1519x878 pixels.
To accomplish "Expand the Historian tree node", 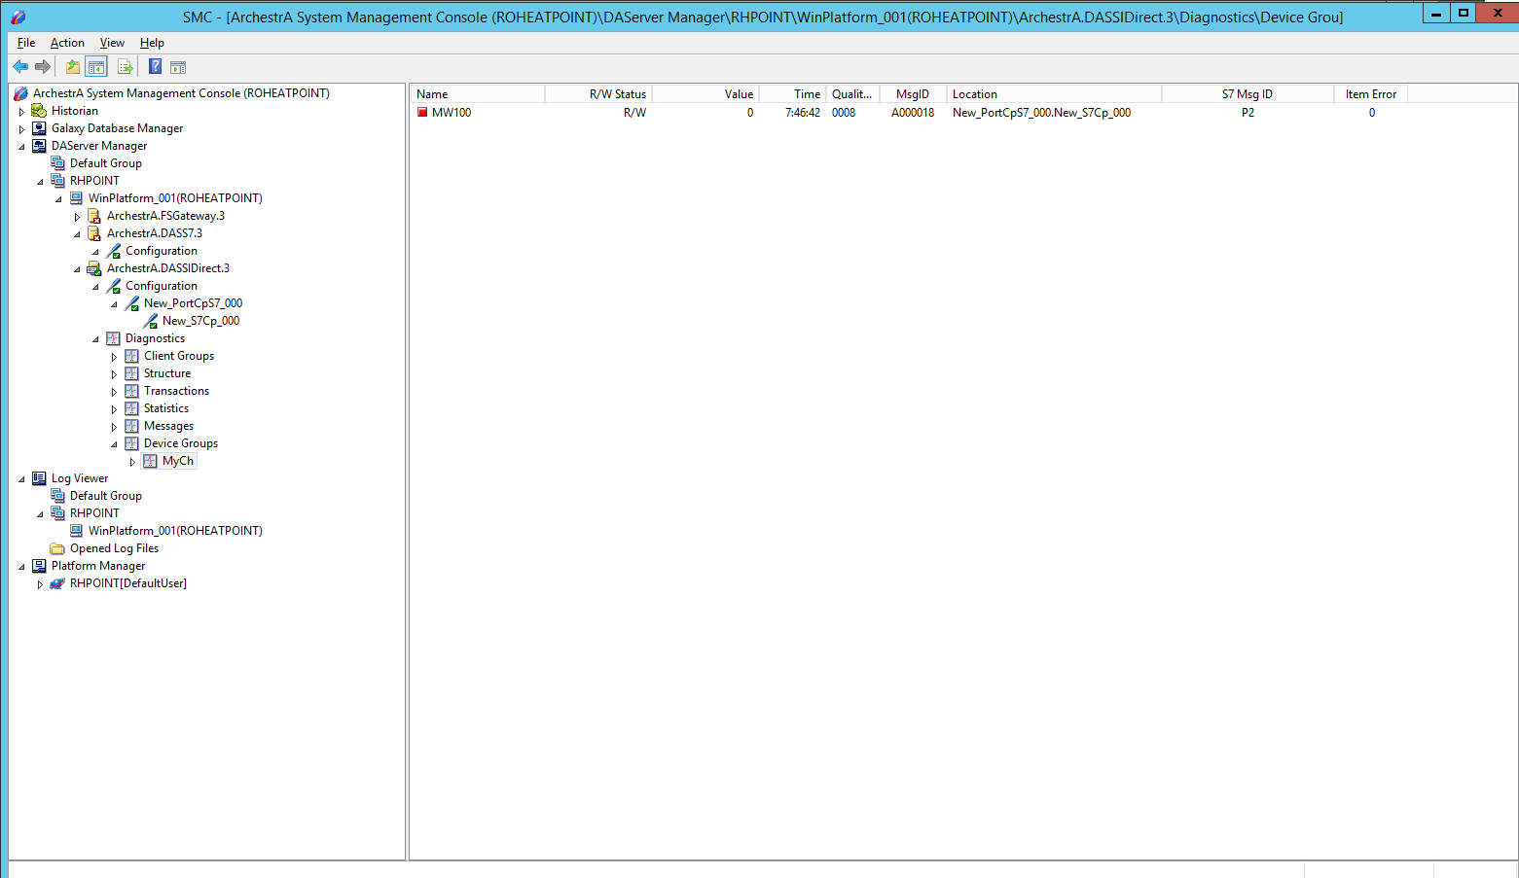I will point(21,112).
